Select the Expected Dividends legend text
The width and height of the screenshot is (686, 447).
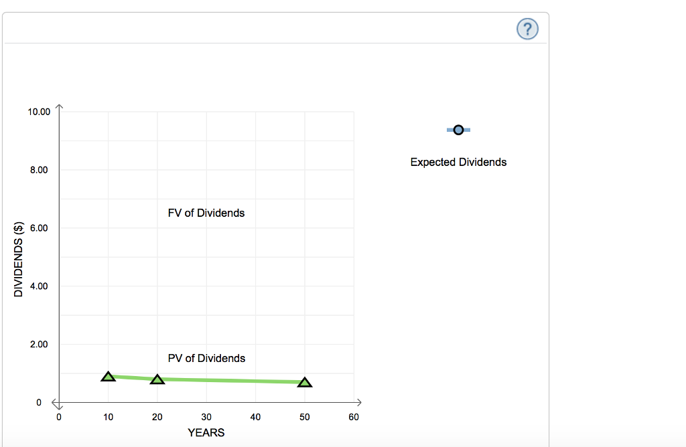click(458, 162)
